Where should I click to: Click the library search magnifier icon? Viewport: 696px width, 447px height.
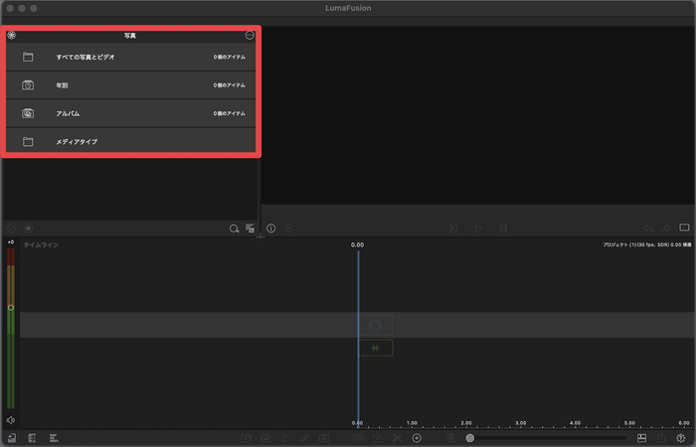tap(235, 228)
